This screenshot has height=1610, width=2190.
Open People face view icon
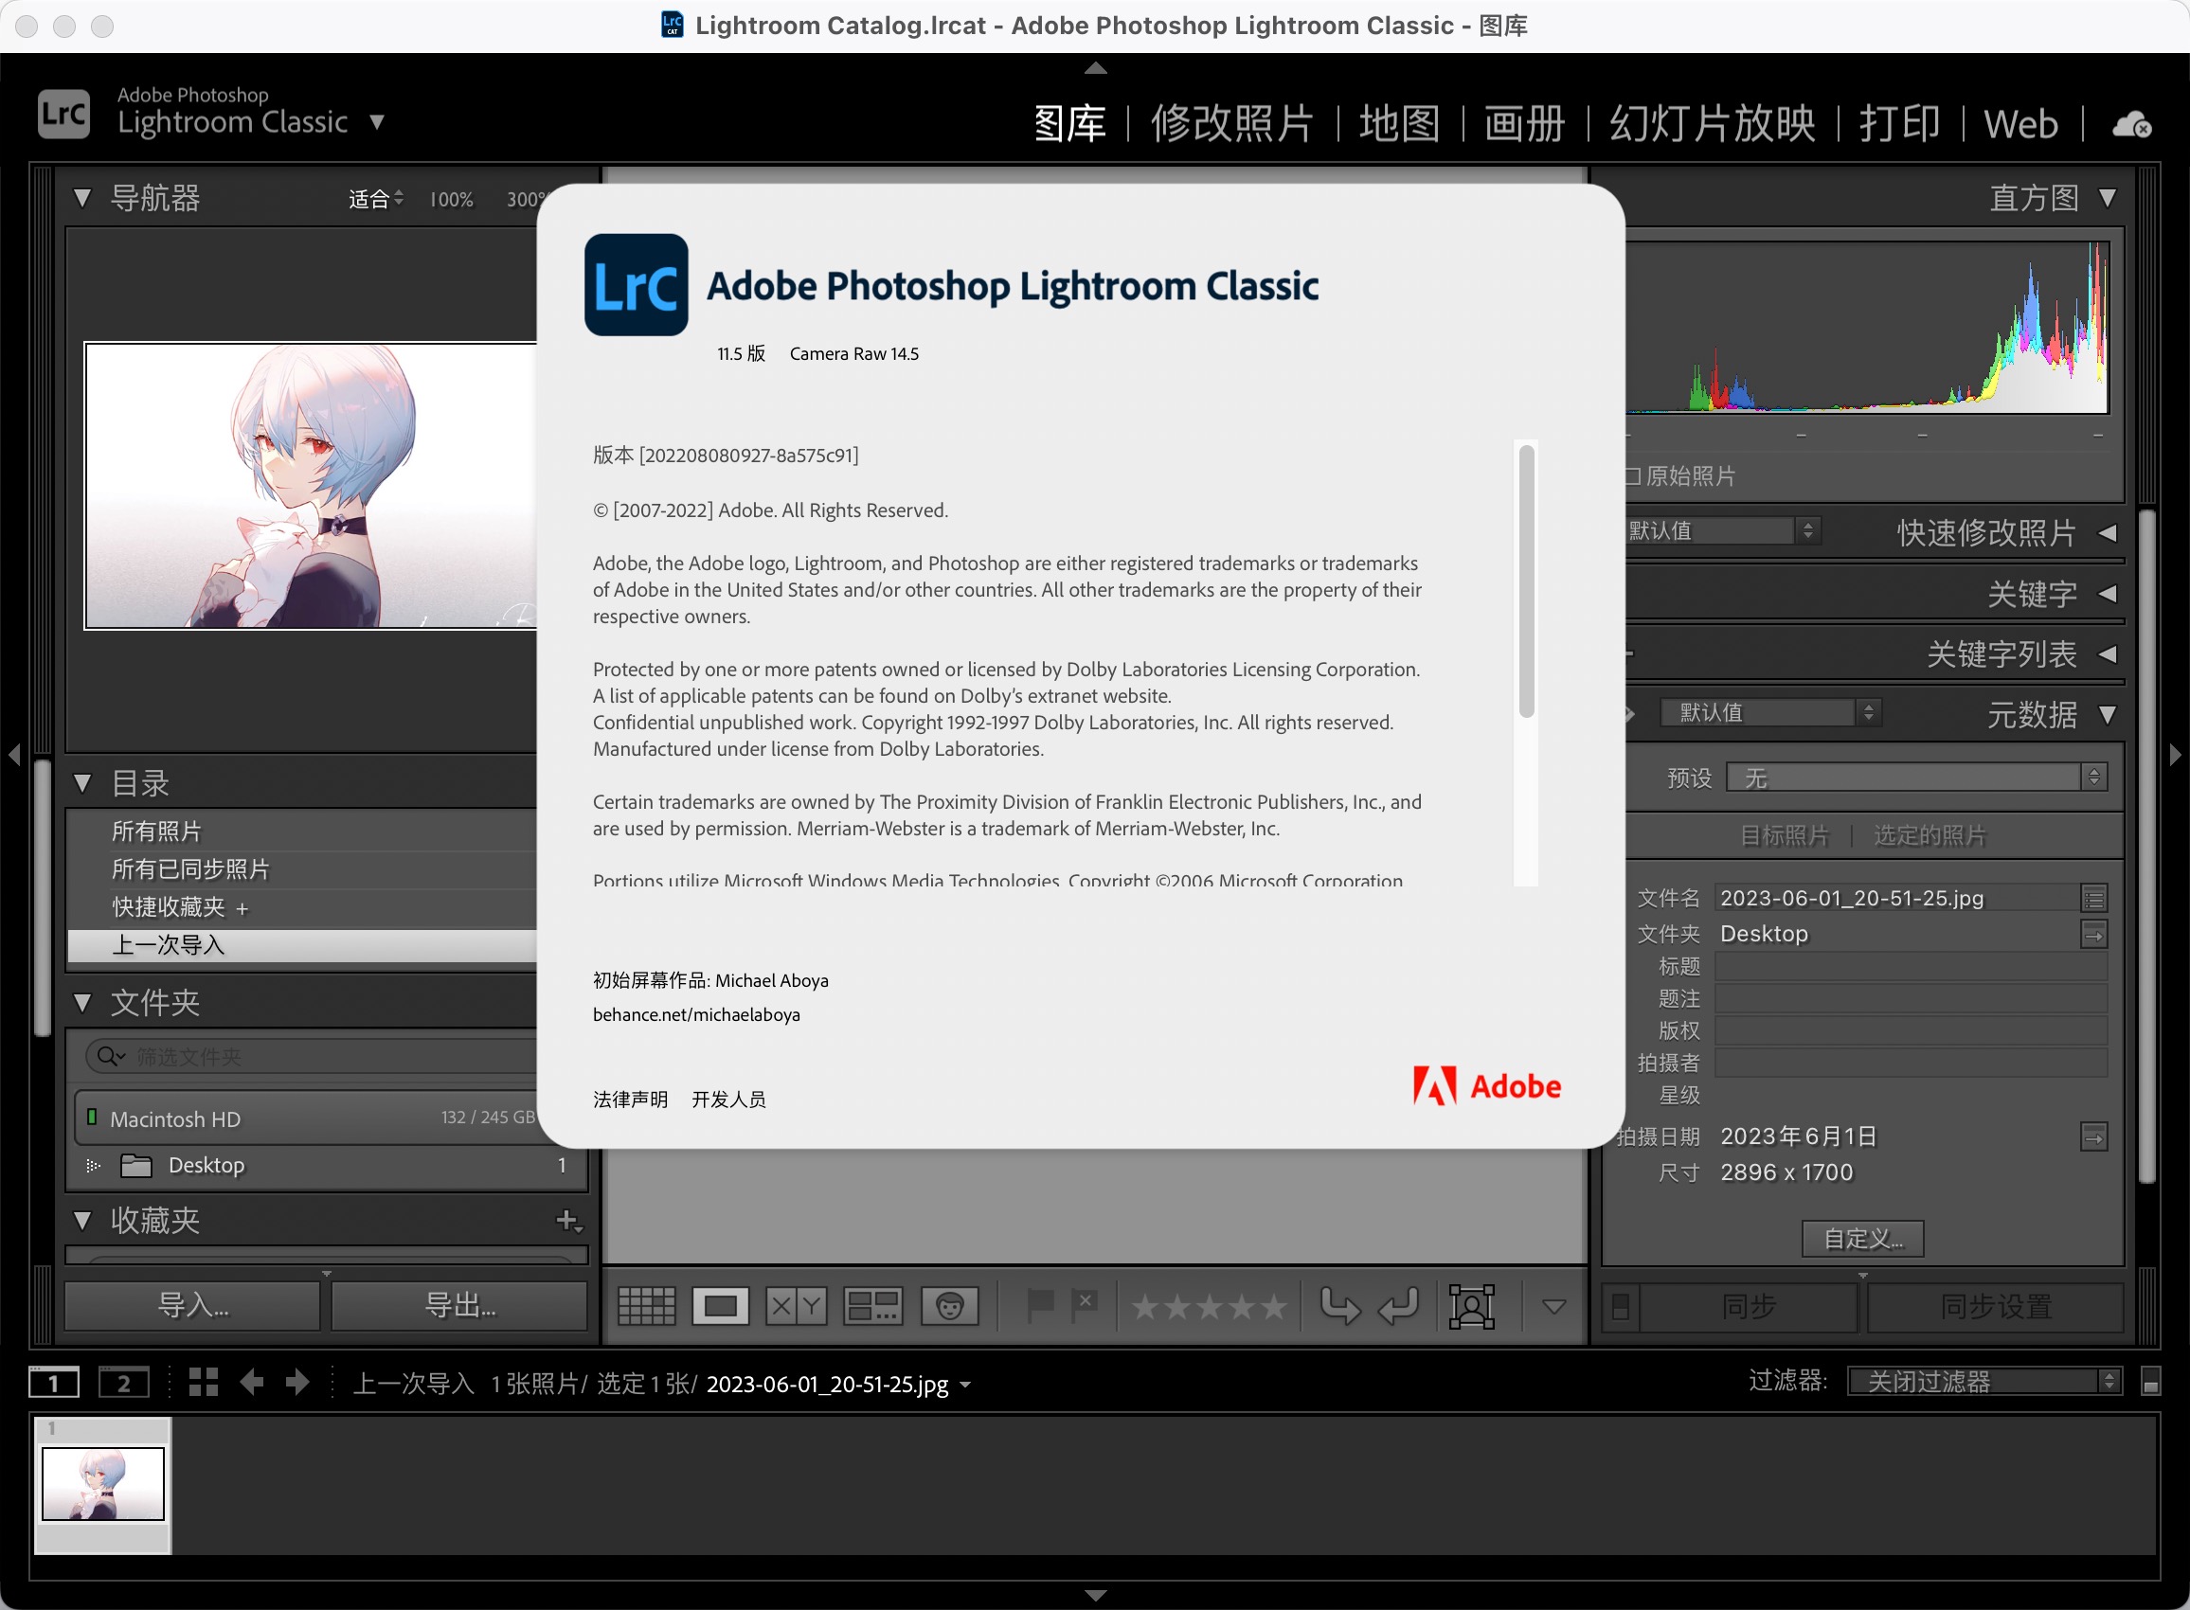[949, 1306]
